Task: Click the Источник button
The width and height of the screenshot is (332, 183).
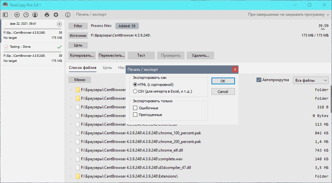Action: [78, 36]
